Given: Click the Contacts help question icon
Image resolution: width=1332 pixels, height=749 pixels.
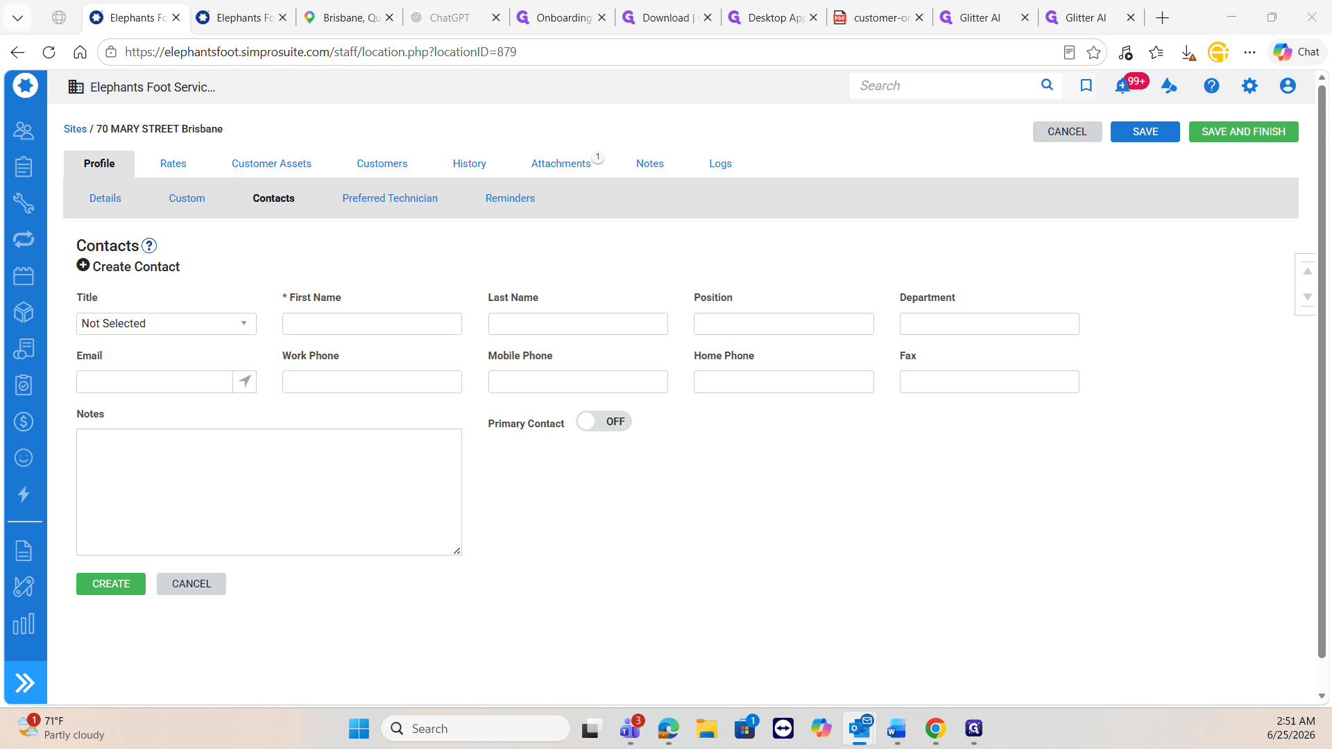Looking at the screenshot, I should 149,246.
